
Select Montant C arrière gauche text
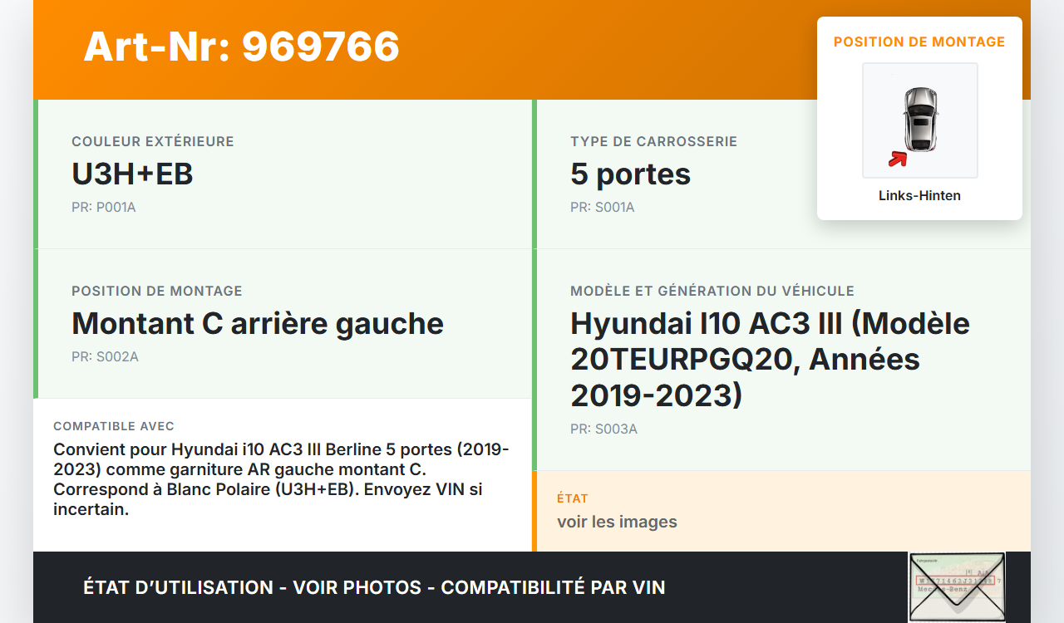[x=258, y=324]
